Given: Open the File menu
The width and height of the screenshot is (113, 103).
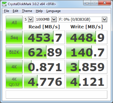Looking at the screenshot, I should (x=7, y=11).
